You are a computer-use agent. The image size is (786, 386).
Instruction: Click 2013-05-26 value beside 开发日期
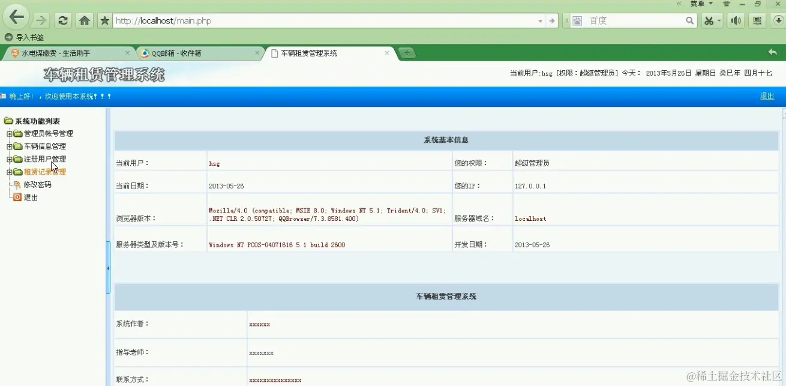click(x=532, y=245)
